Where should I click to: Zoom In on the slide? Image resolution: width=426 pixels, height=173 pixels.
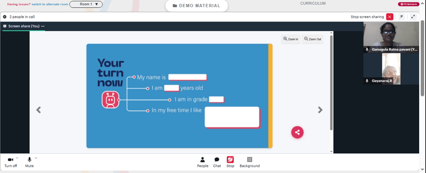point(291,39)
